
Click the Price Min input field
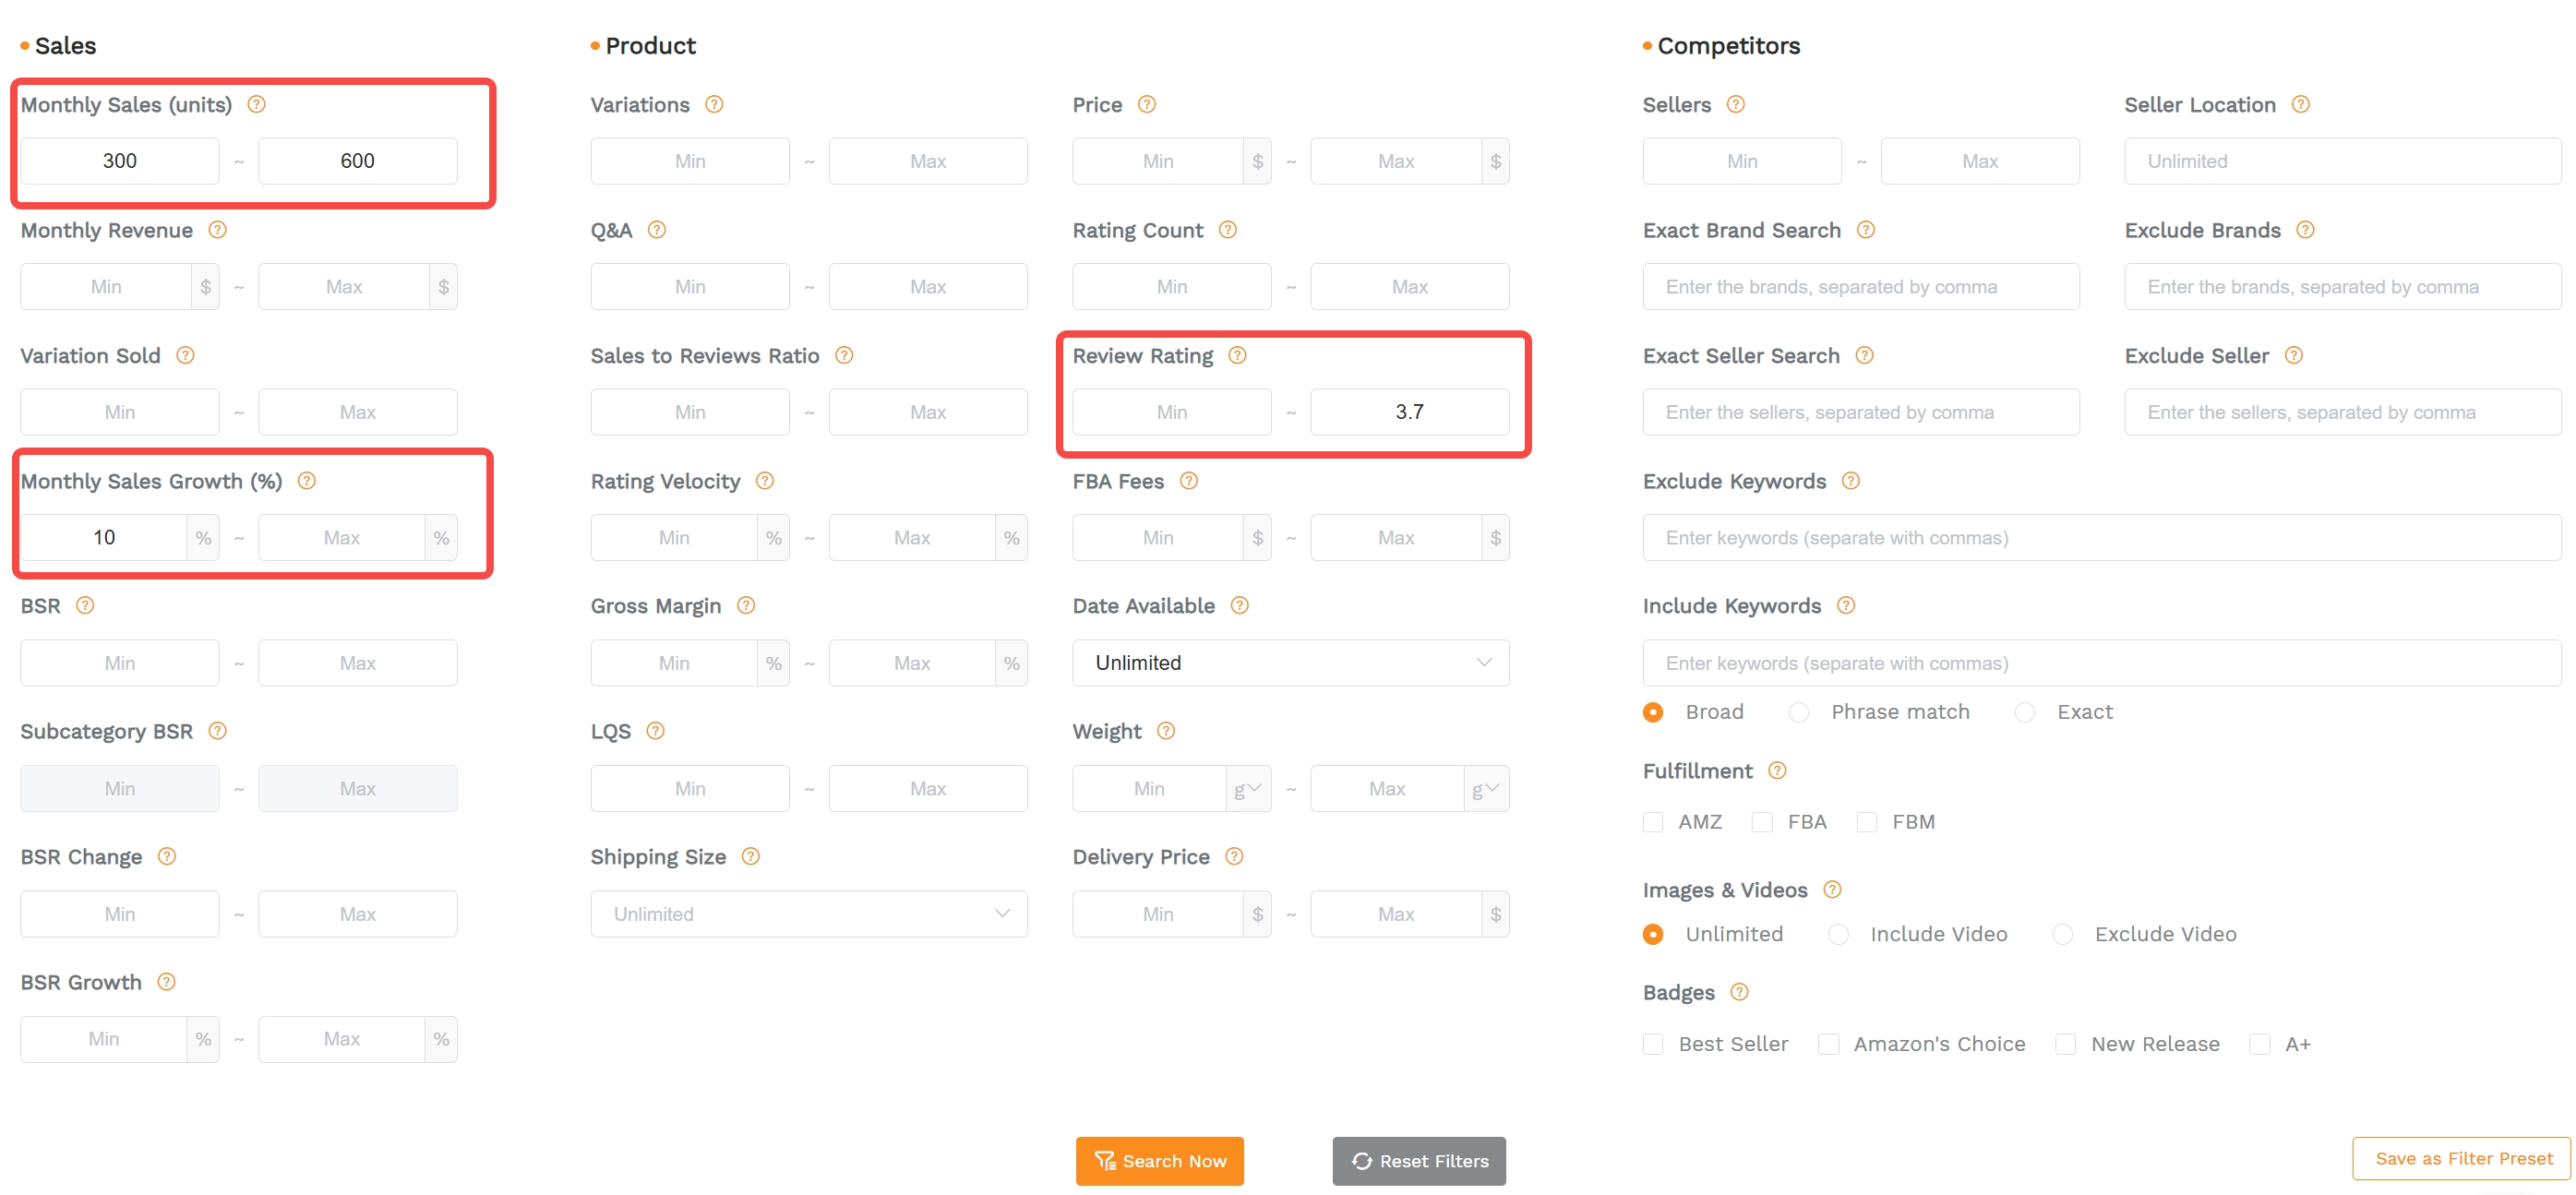click(1158, 161)
